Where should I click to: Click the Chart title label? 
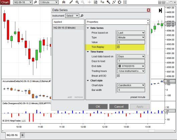coord(5,2)
